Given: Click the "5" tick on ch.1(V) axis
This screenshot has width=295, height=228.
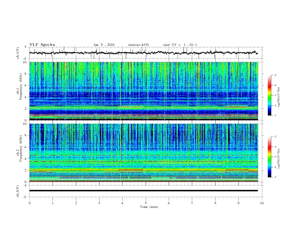Looking at the screenshot, I should tap(26, 47).
